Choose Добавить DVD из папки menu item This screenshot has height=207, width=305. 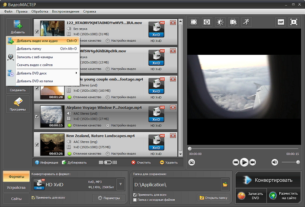pyautogui.click(x=43, y=81)
